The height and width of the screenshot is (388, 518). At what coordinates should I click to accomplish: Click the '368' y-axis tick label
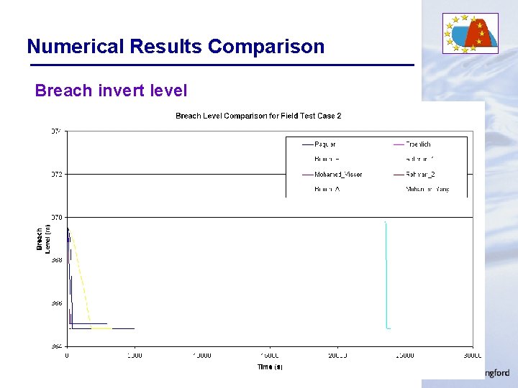click(x=57, y=260)
